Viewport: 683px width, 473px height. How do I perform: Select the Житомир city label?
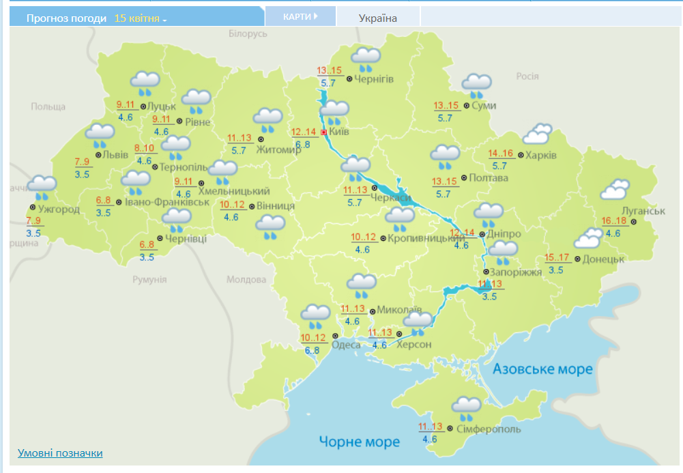(x=278, y=150)
